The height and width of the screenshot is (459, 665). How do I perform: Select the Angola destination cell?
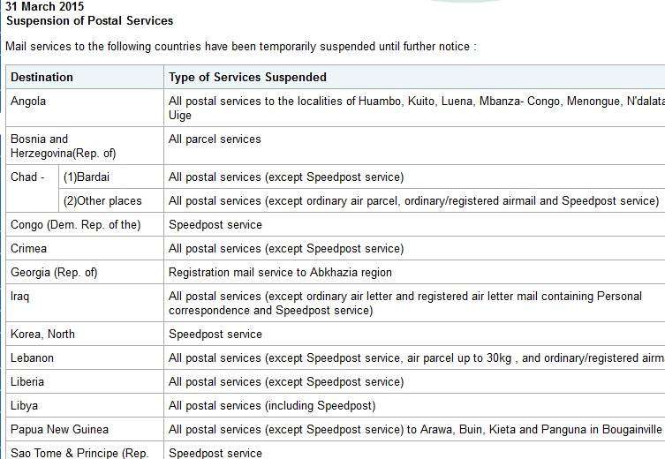point(85,108)
